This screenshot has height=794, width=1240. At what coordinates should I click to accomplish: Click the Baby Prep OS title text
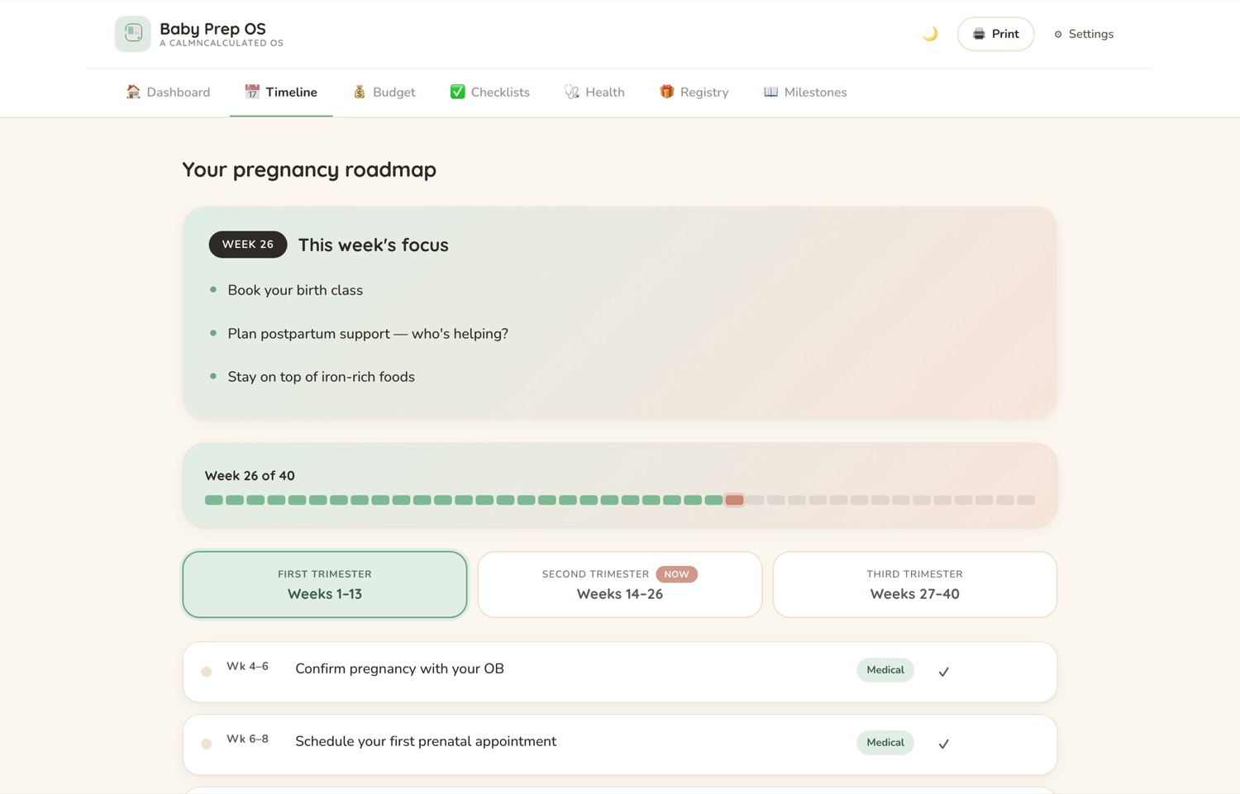click(x=212, y=29)
